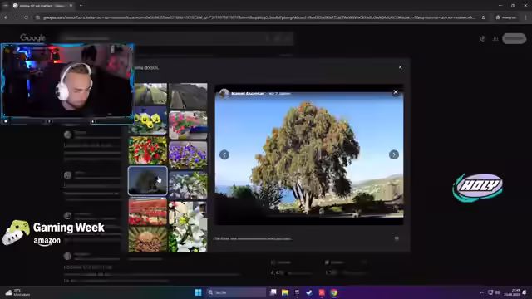Click the Google logo
The height and width of the screenshot is (299, 532).
click(x=32, y=37)
